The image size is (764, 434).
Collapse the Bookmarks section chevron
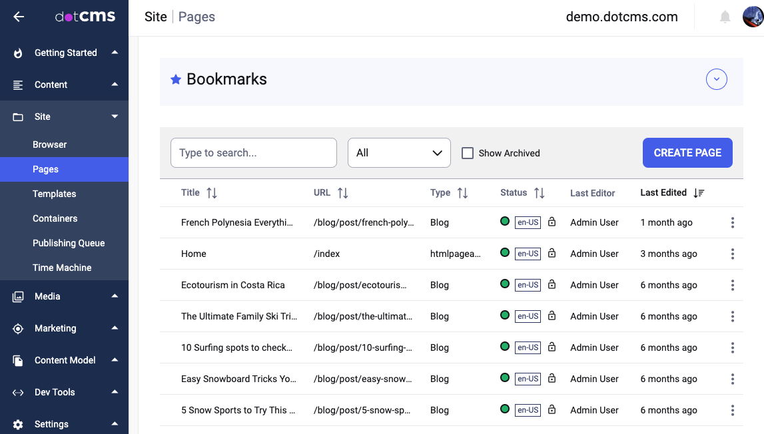716,79
